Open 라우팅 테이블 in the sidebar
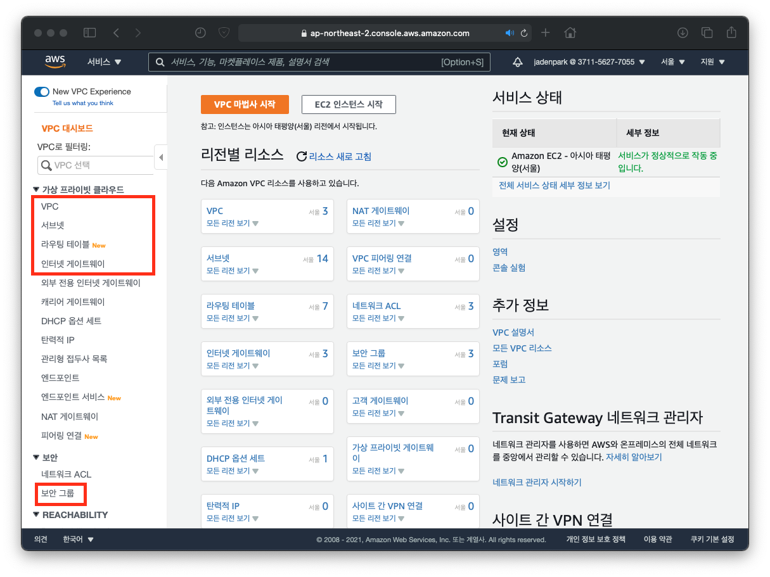 [65, 244]
